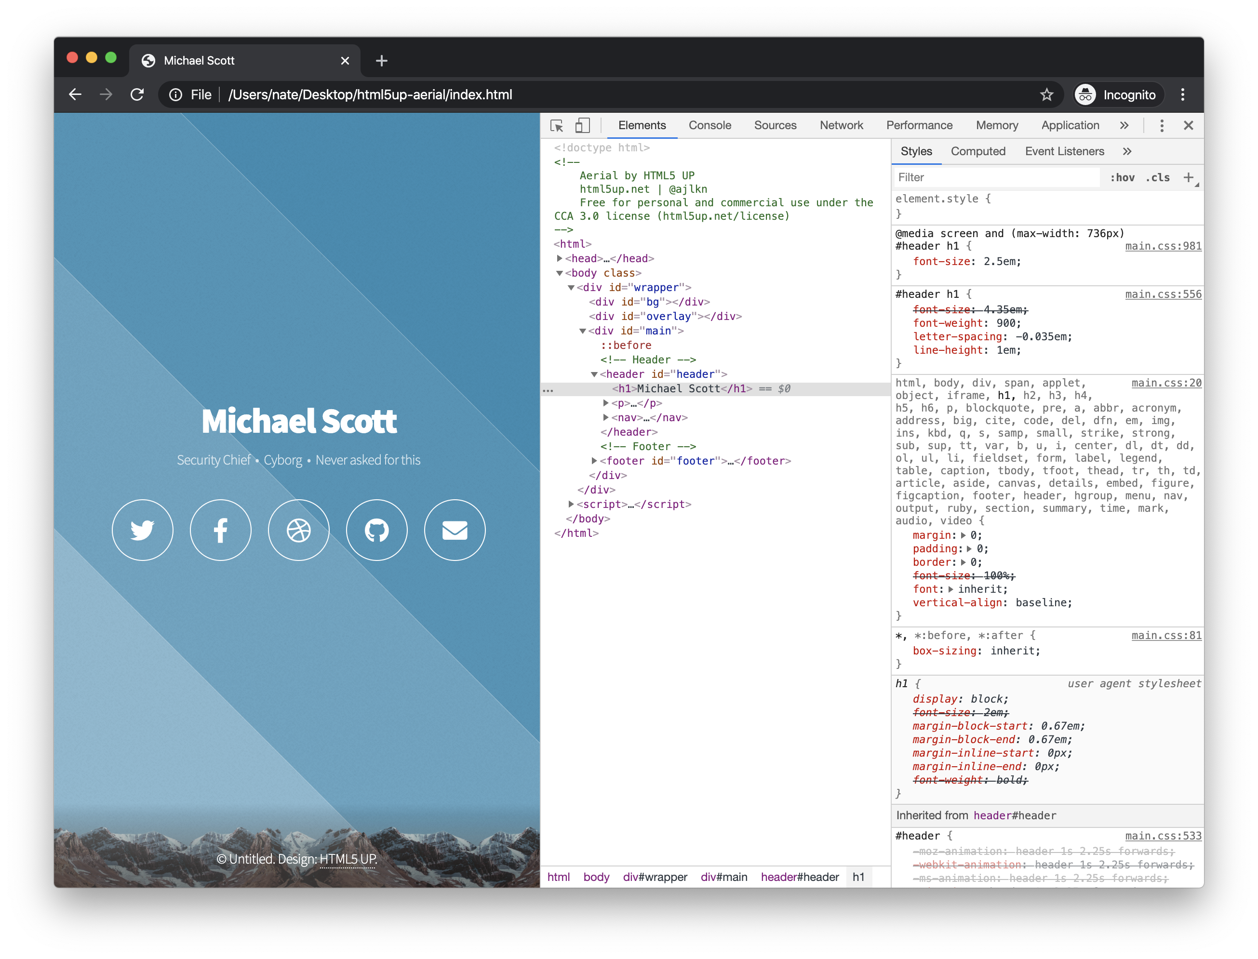Toggle the :hov element state panel
This screenshot has width=1258, height=959.
(1122, 177)
